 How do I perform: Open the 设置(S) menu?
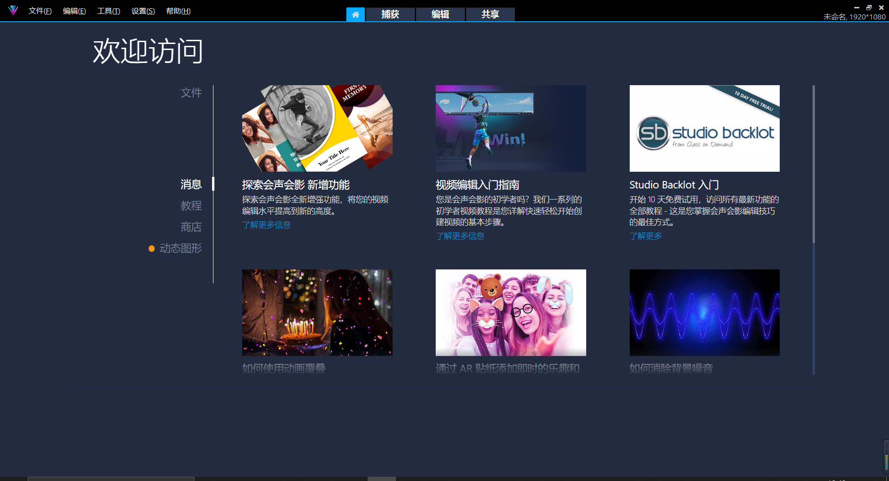coord(143,11)
